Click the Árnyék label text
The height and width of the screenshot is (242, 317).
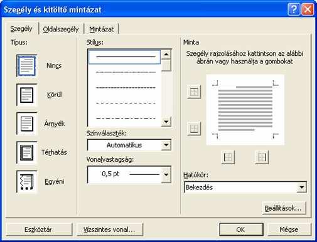55,124
